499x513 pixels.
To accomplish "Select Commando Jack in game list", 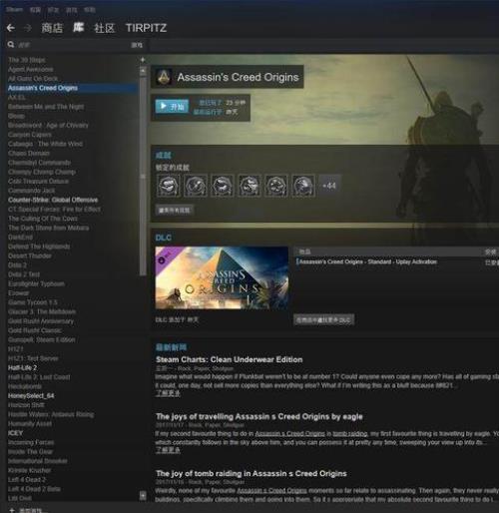I will point(32,191).
